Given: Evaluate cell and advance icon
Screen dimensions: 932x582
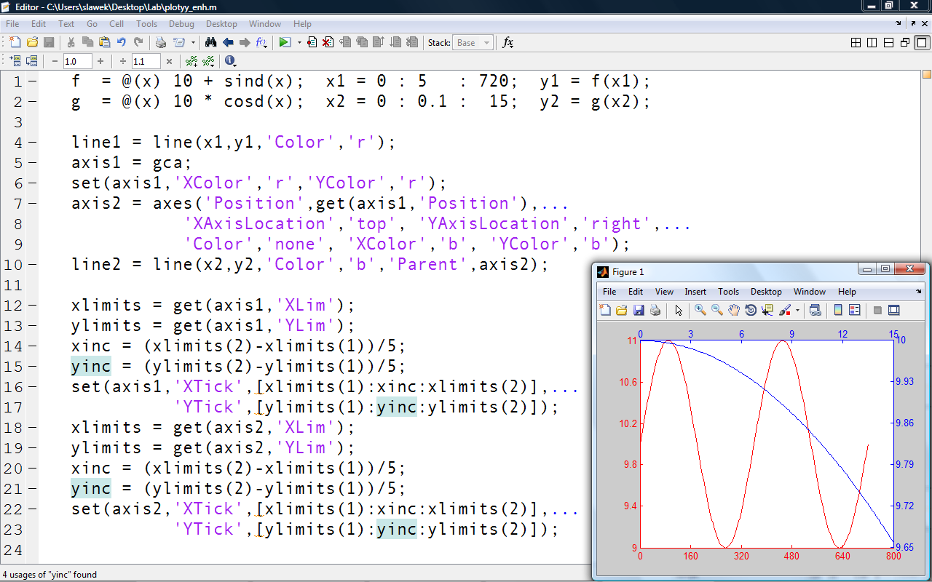Looking at the screenshot, I should point(31,61).
